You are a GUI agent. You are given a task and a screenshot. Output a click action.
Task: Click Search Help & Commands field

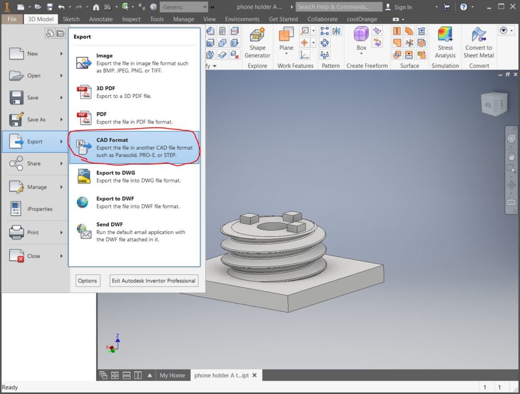[x=339, y=7]
